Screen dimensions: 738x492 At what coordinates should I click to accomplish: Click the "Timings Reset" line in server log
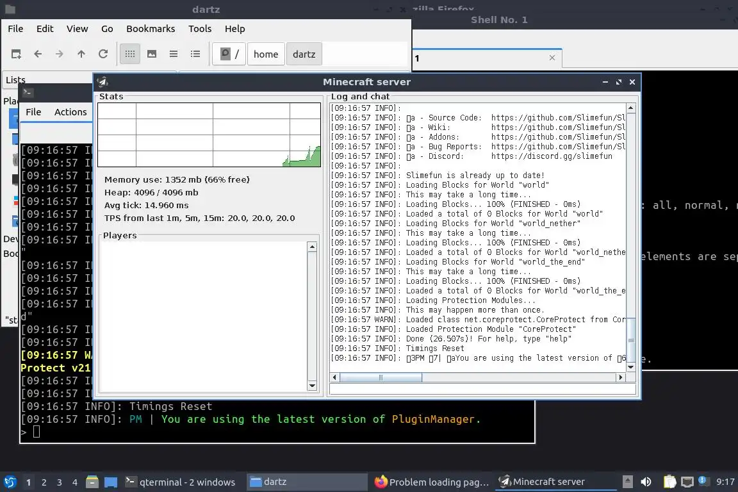(398, 348)
